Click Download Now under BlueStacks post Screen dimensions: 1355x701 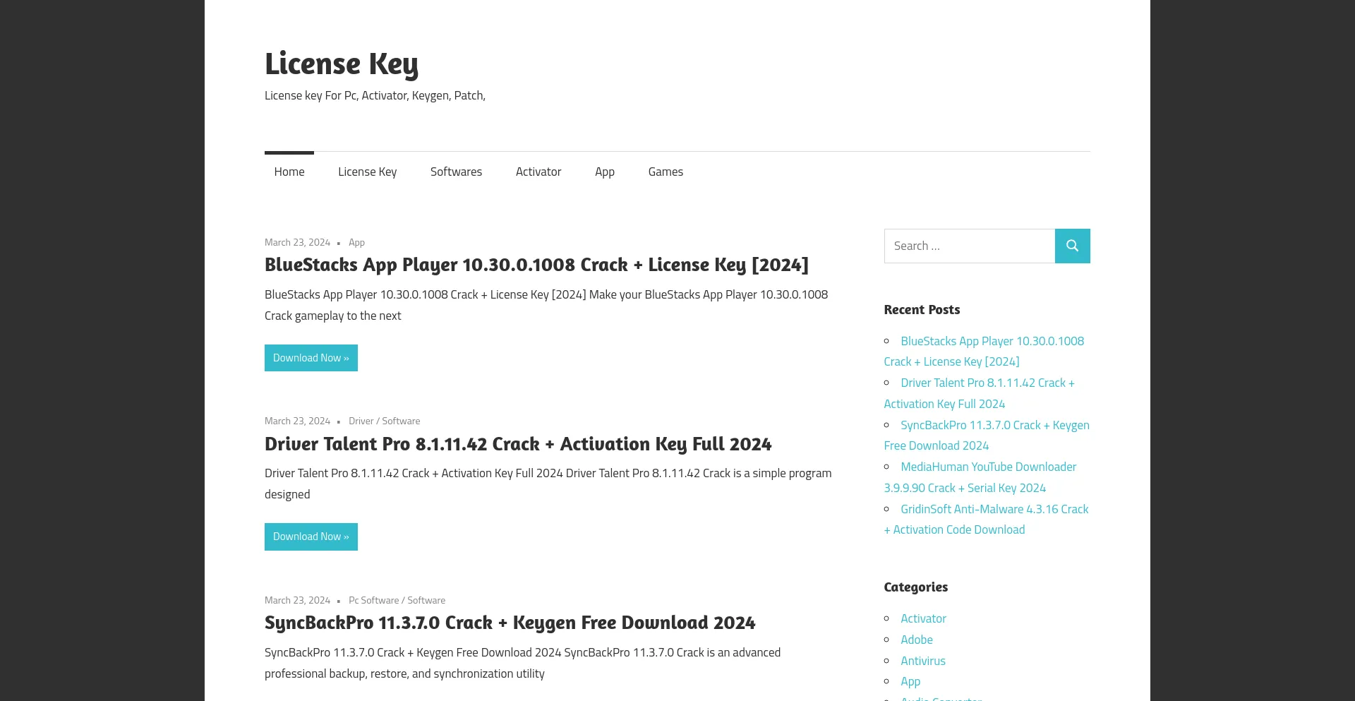pyautogui.click(x=311, y=358)
